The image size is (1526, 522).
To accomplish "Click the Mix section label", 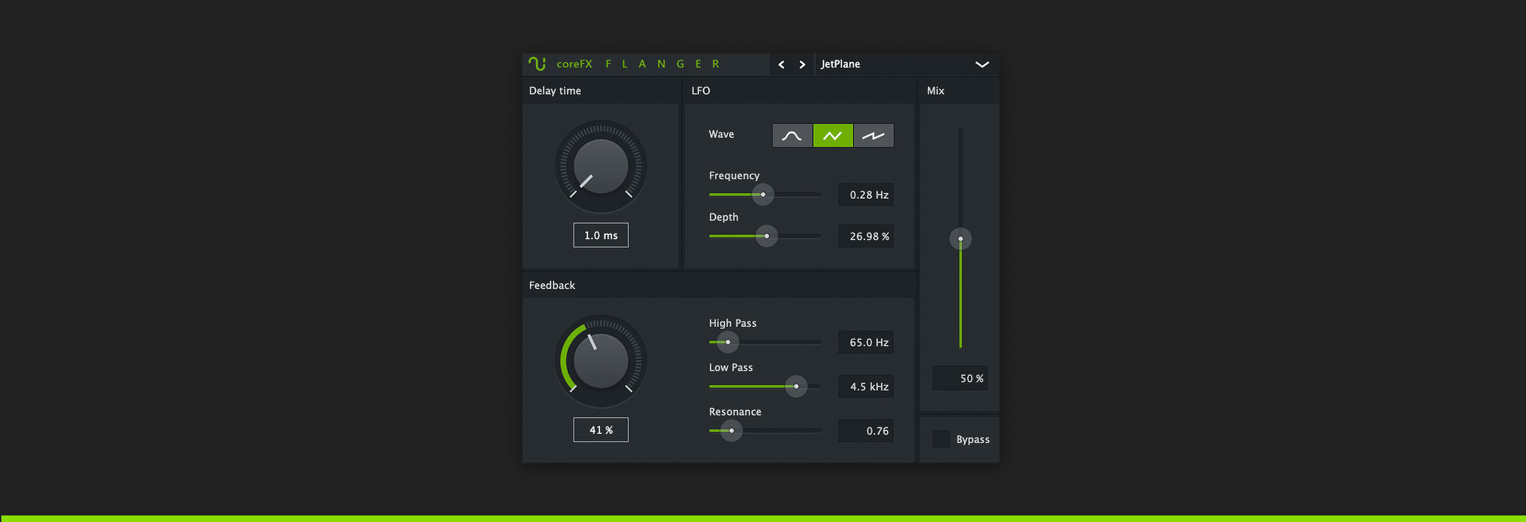I will [x=935, y=91].
